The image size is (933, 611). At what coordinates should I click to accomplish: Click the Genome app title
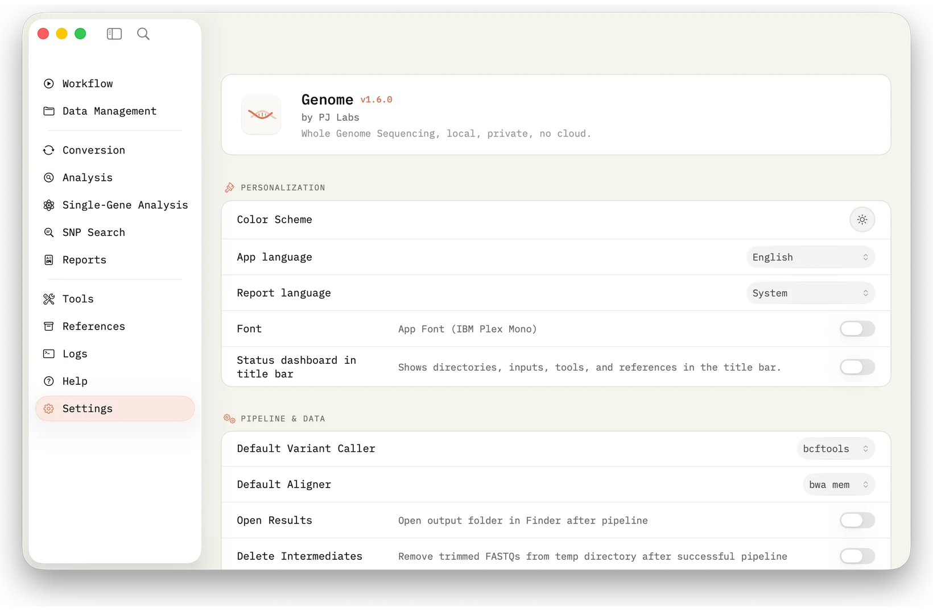point(327,100)
